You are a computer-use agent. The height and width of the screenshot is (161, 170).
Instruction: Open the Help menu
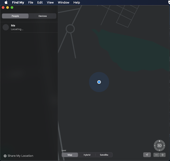point(77,2)
